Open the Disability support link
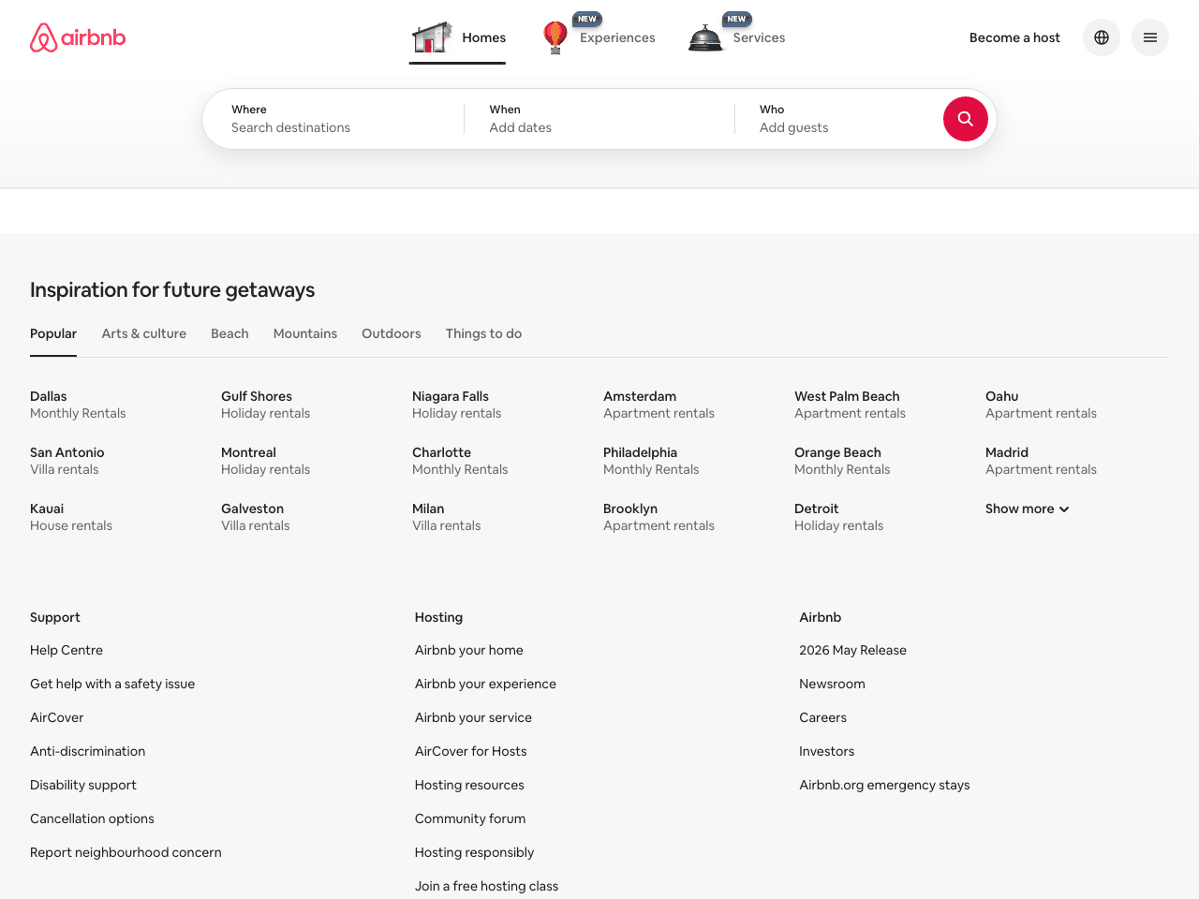 [x=83, y=785]
